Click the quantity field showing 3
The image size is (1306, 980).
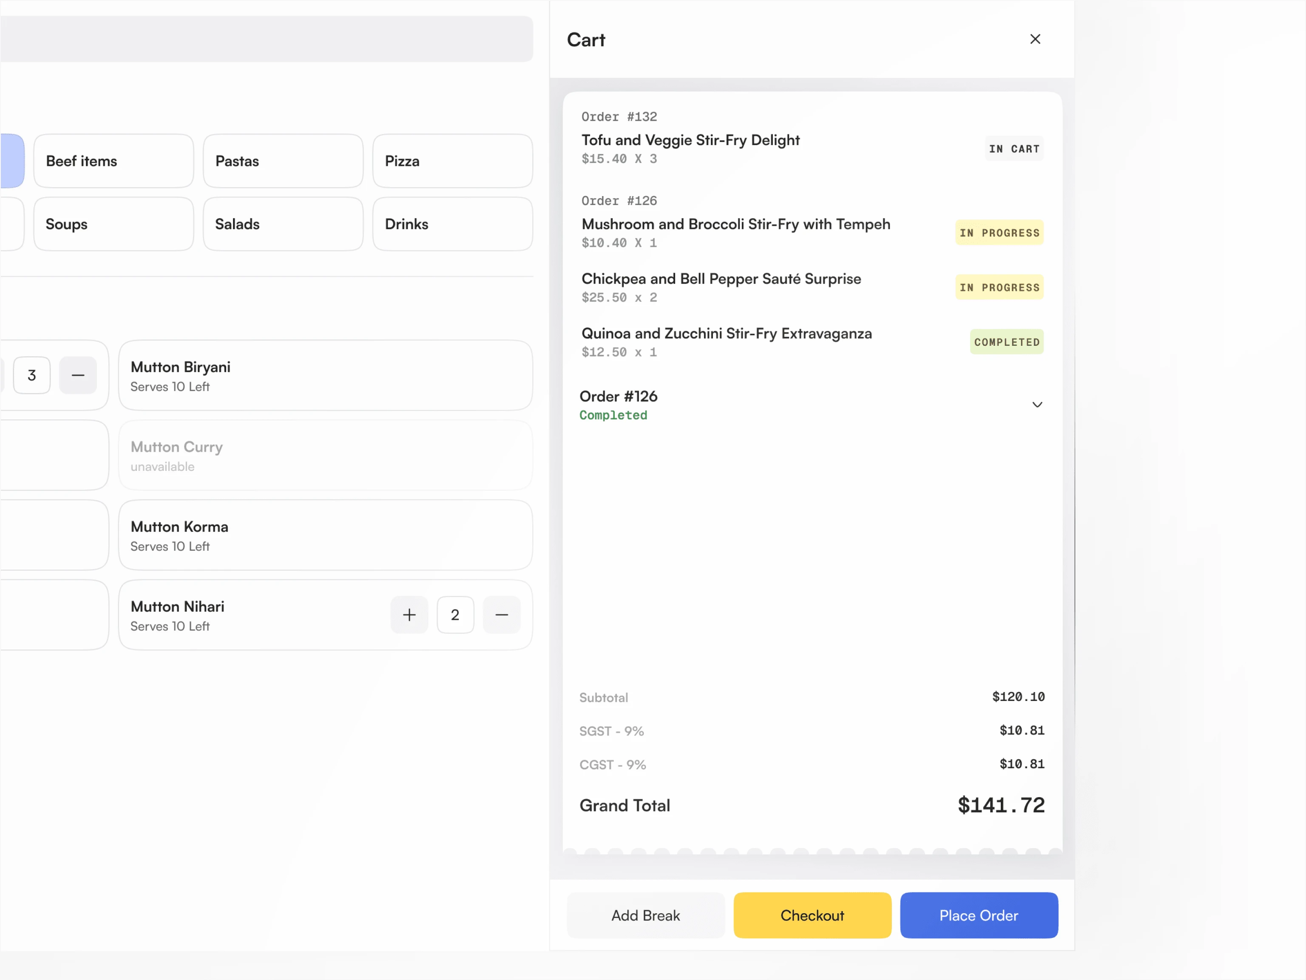point(32,375)
